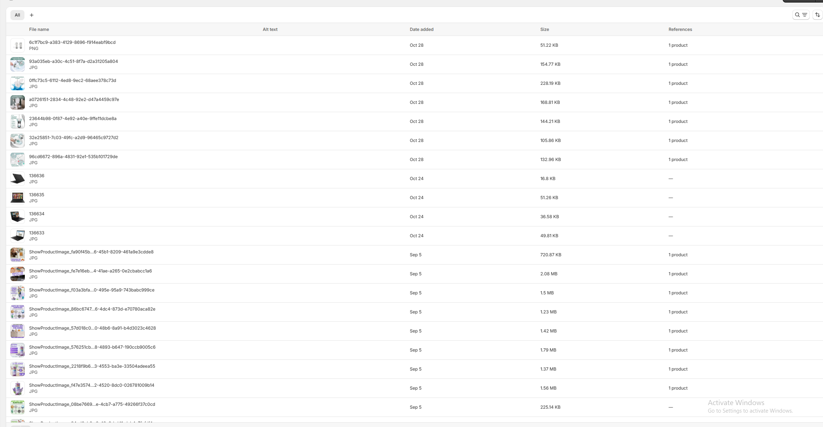Select file name ShowProductImage_f47e3574…2-4520-8dc0-026781009b14
The height and width of the screenshot is (427, 823).
(x=92, y=385)
